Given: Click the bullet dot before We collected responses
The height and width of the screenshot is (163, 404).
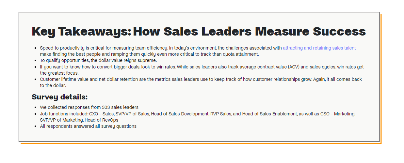Looking at the screenshot, I should [35, 107].
